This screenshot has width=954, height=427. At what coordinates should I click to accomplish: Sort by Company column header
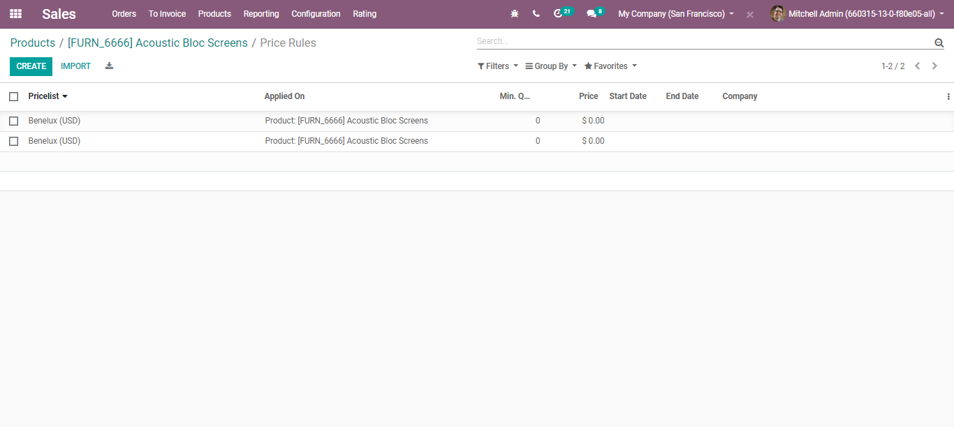(x=740, y=96)
